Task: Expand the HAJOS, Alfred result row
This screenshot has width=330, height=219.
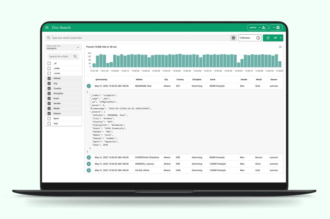Action: coord(89,170)
